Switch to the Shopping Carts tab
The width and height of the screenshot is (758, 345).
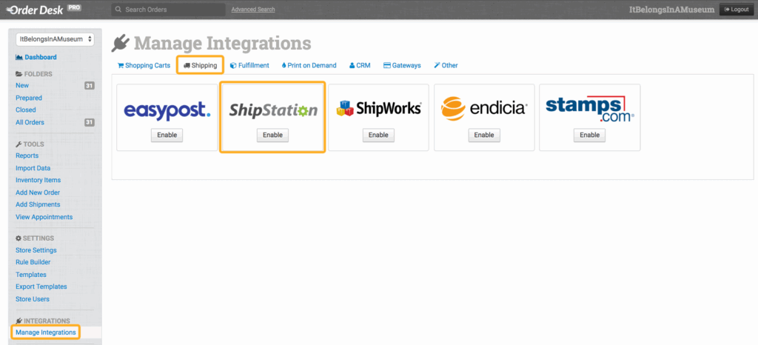[144, 65]
